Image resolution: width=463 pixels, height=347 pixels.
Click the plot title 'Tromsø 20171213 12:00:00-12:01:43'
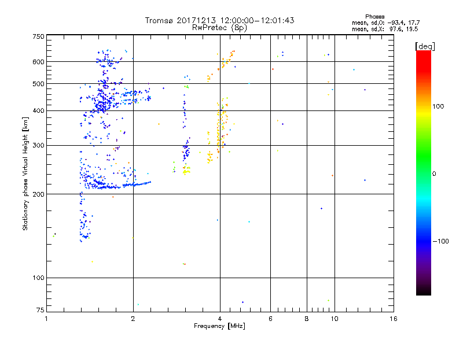coord(219,20)
